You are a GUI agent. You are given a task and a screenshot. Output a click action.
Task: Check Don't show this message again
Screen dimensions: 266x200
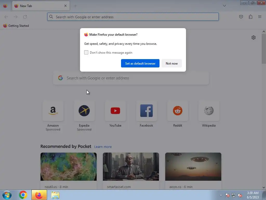click(x=86, y=52)
